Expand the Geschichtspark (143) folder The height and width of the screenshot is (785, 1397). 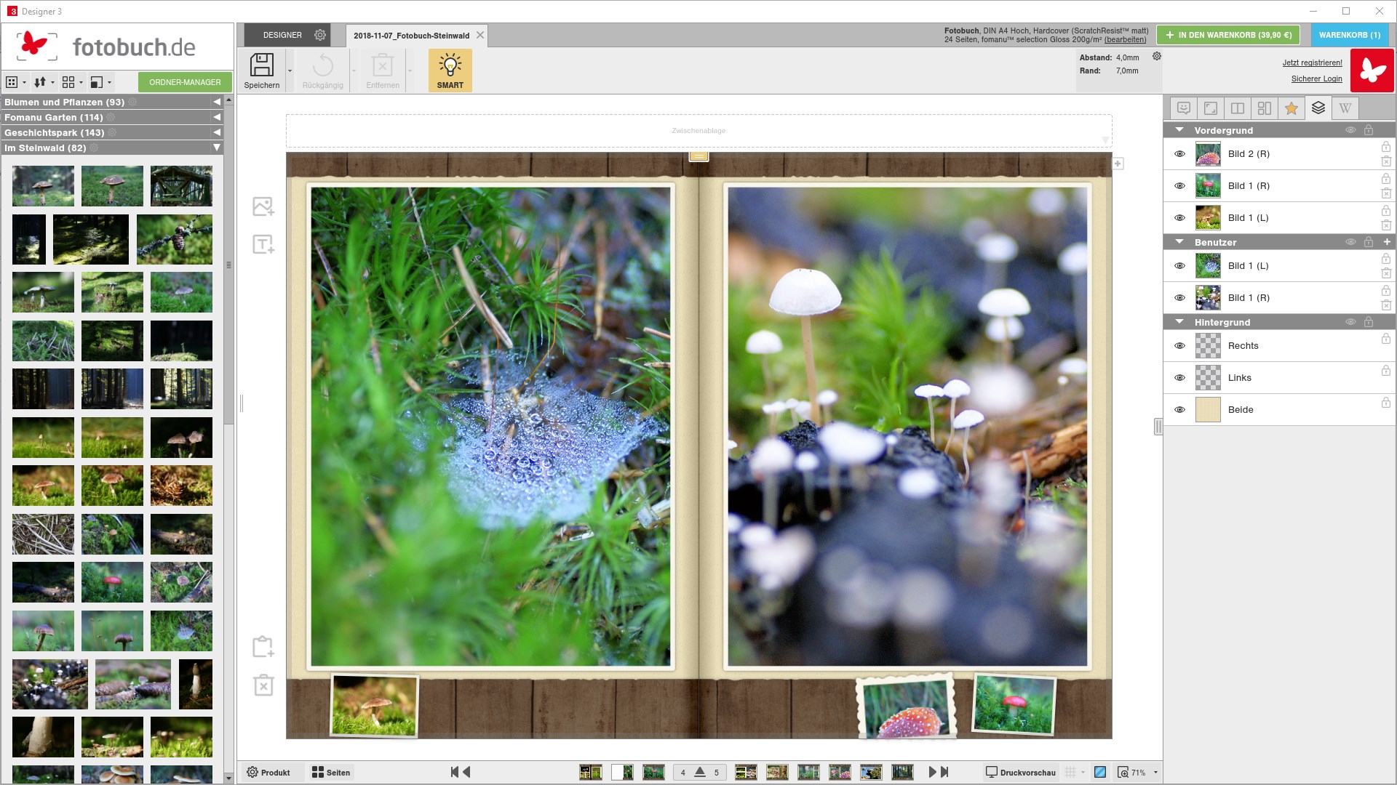click(217, 132)
